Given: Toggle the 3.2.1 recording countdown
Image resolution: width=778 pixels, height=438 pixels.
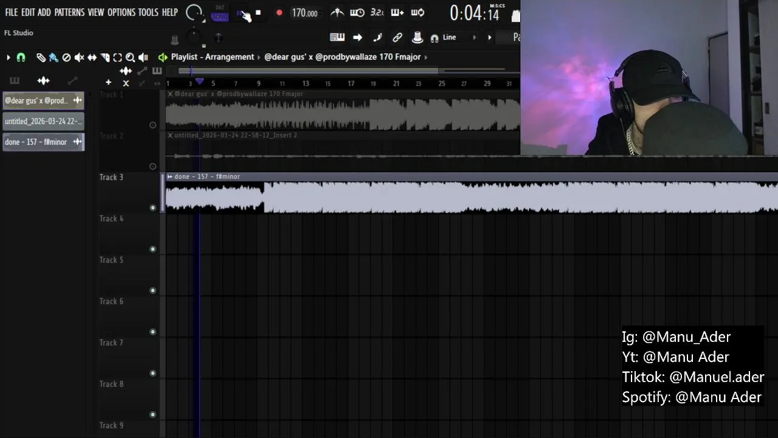Looking at the screenshot, I should point(377,12).
